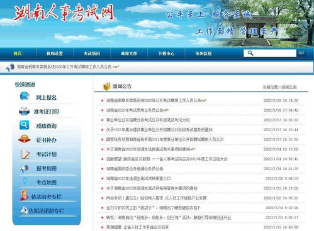Click the map pin icon beside 考点地图
Viewport: 314px width, 231px height.
(25, 181)
